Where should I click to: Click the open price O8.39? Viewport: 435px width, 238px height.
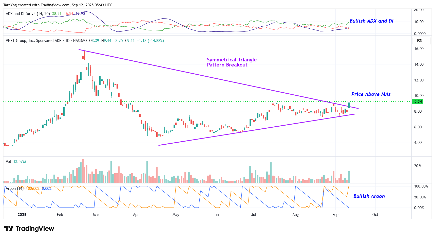(x=94, y=41)
